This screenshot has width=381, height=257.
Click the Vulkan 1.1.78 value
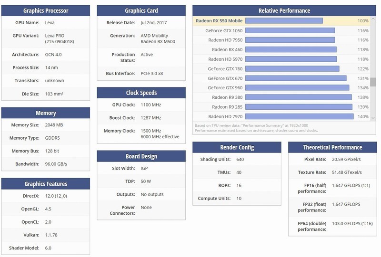51,235
